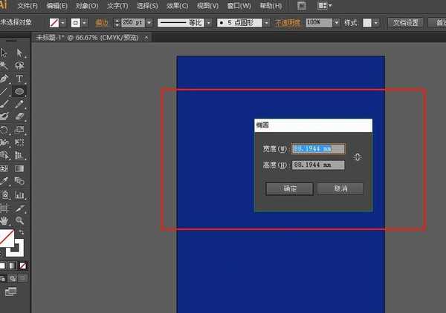This screenshot has width=446, height=313.
Task: Open Go to Bridge icon
Action: click(x=302, y=6)
